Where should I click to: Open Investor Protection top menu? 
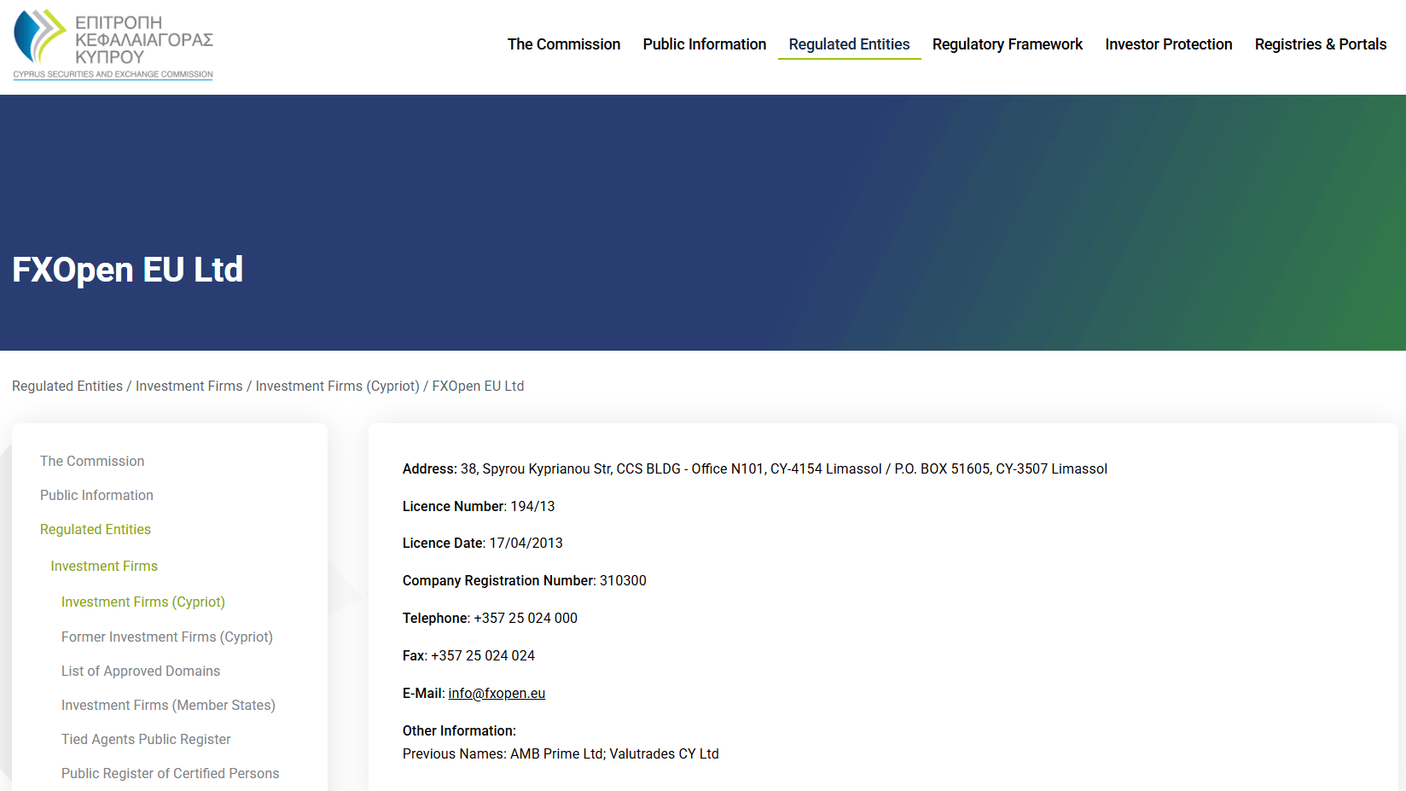(1169, 44)
